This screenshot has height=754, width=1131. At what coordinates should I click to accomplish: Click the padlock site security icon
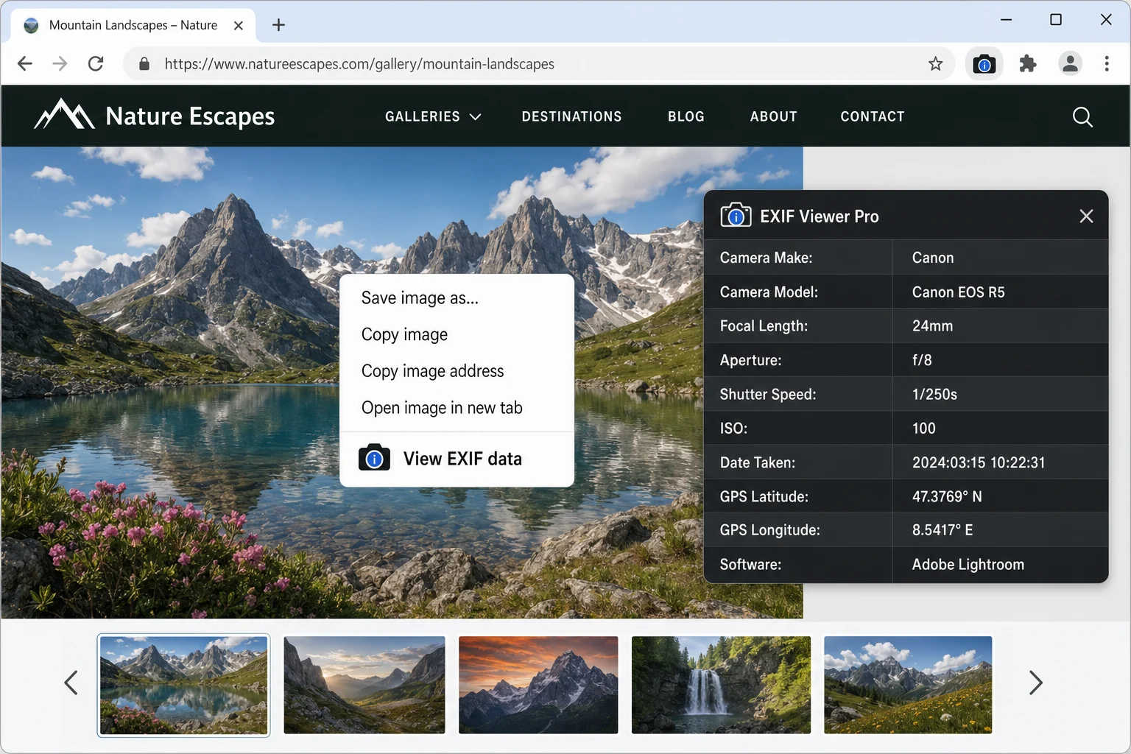(144, 64)
